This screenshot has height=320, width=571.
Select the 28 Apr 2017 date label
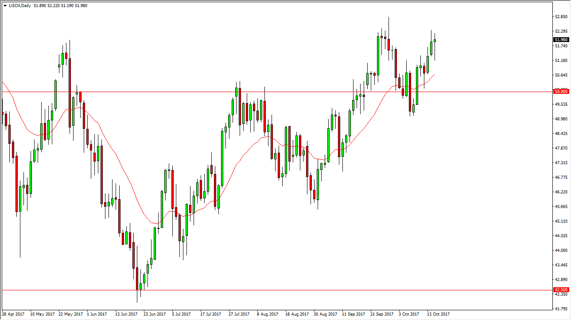click(13, 314)
